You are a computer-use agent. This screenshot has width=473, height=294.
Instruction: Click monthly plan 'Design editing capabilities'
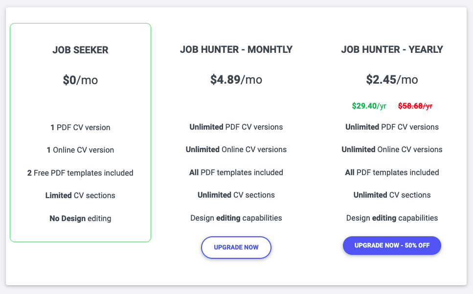point(236,218)
